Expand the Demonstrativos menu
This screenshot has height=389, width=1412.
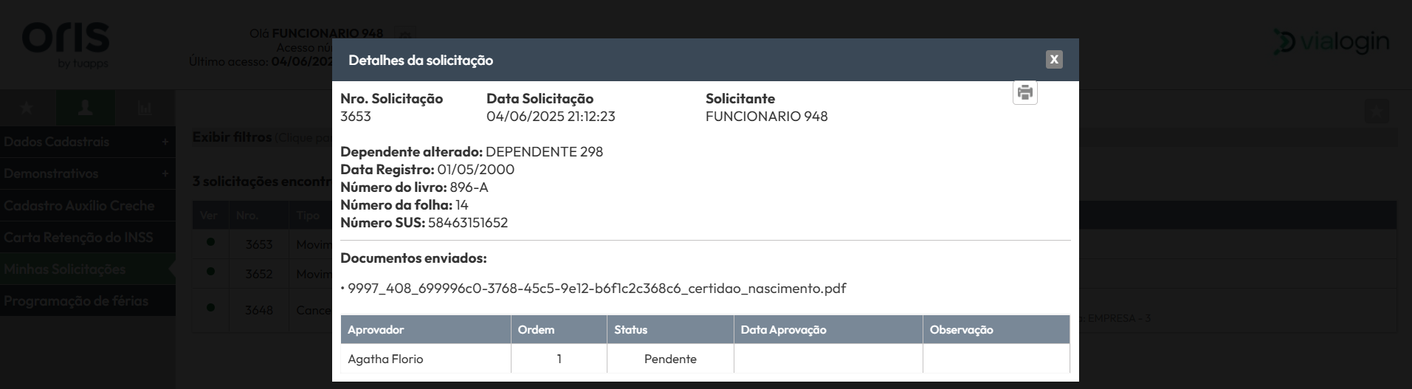point(88,173)
